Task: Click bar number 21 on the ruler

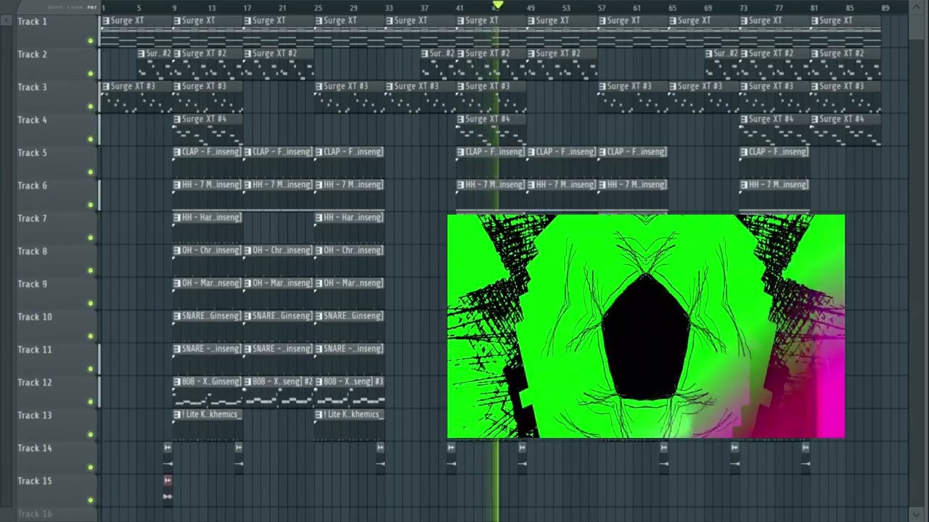Action: [282, 8]
